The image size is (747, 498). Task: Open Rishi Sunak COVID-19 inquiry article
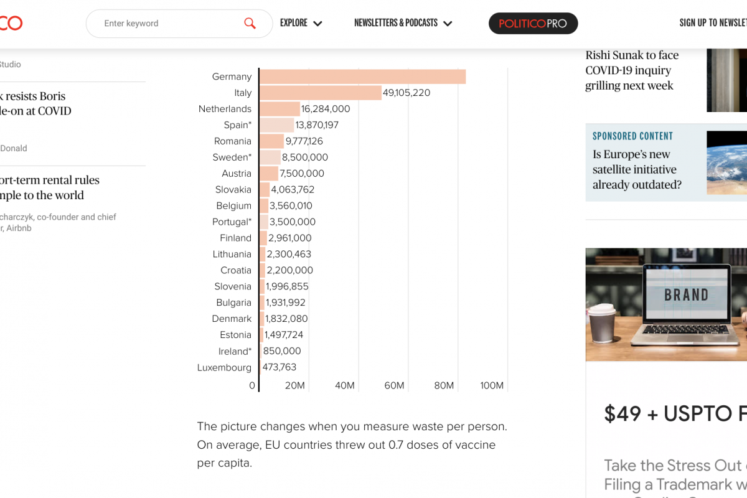(632, 70)
